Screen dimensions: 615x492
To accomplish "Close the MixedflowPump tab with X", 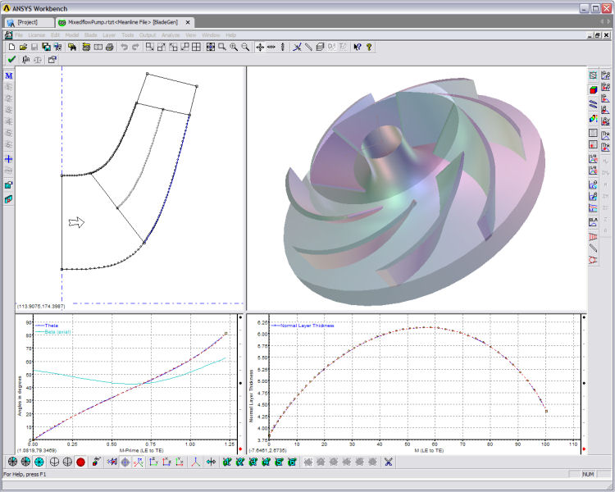I will pos(188,22).
